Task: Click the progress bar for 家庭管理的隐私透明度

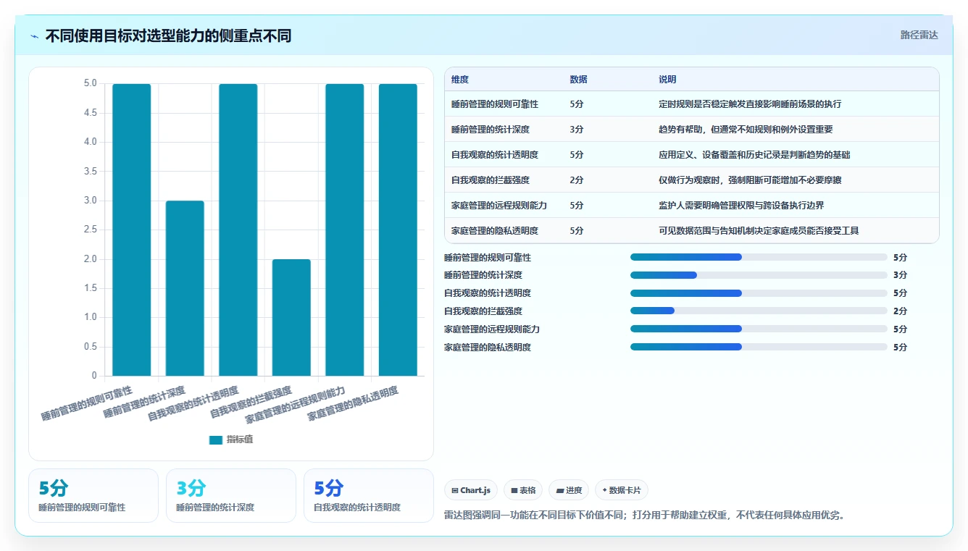Action: pos(759,347)
